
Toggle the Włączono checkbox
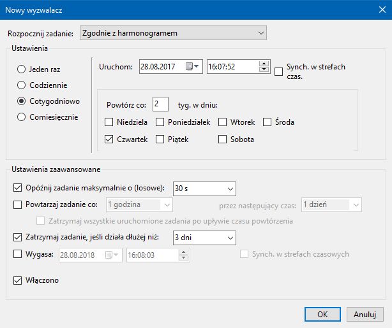(17, 280)
